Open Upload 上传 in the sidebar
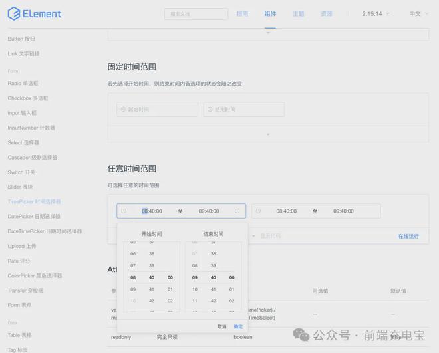The image size is (439, 353). [22, 246]
